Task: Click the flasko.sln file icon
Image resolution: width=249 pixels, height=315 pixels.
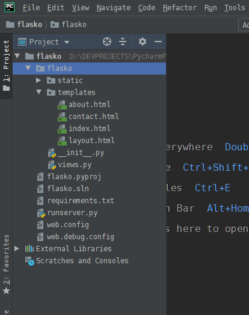Action: click(x=40, y=189)
